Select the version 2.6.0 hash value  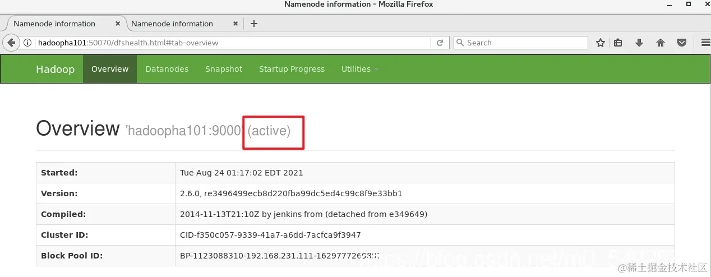(291, 193)
